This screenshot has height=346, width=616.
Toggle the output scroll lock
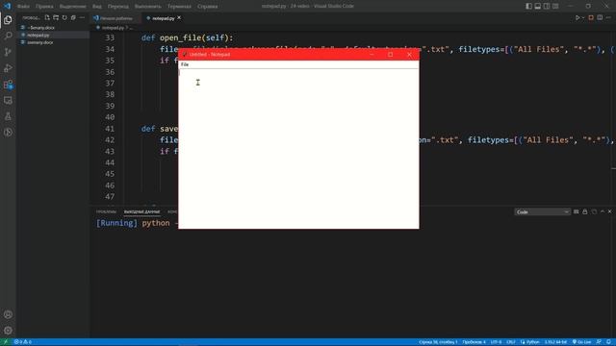(x=585, y=211)
